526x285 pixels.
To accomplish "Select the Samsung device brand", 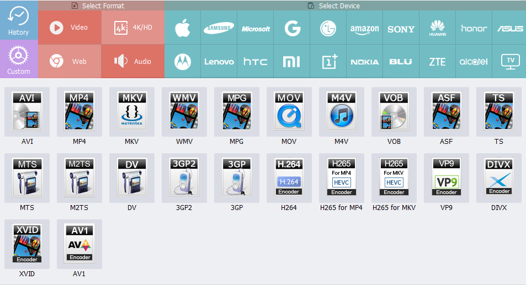I will coord(219,29).
